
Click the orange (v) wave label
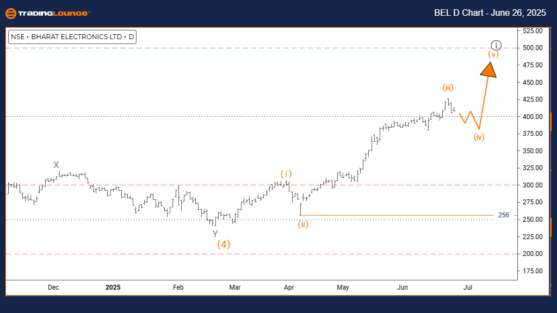pos(493,54)
